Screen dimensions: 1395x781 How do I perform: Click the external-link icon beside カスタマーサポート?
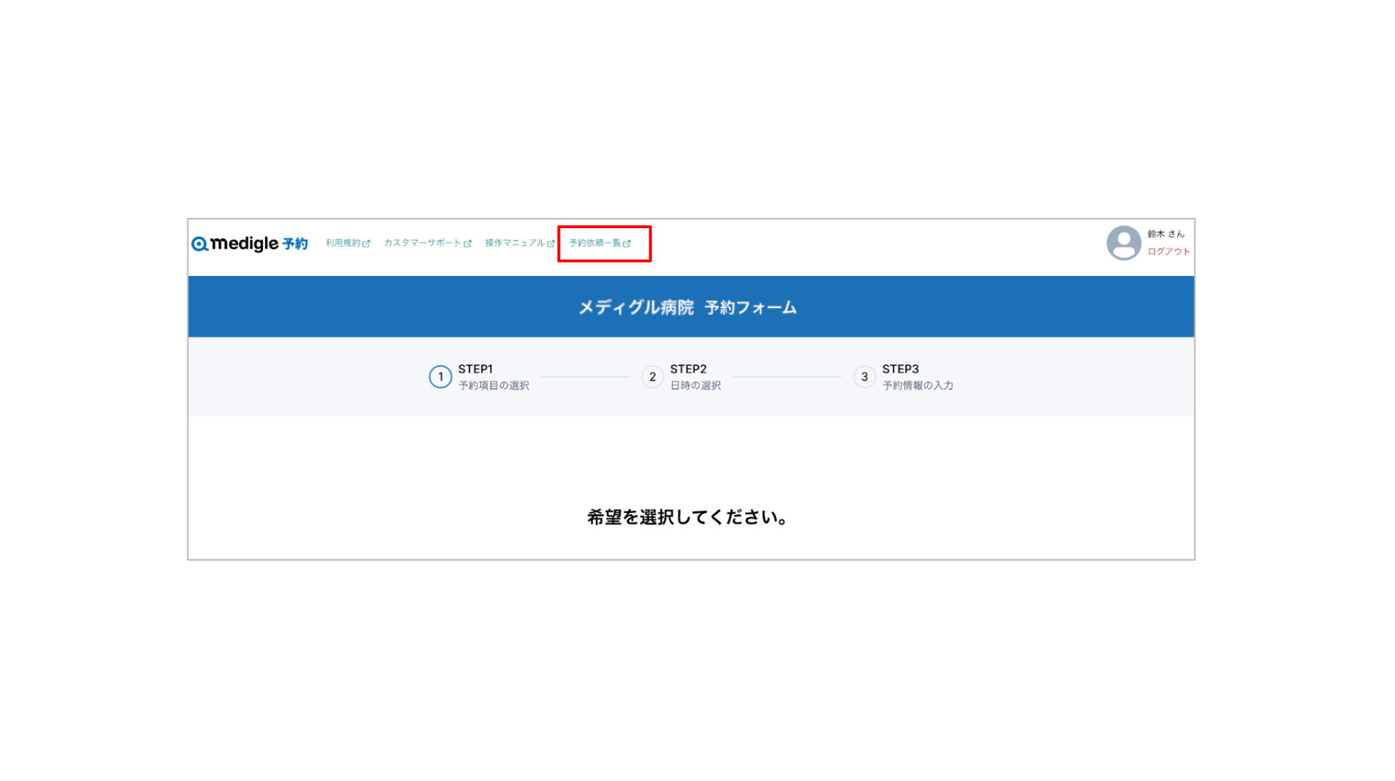467,244
